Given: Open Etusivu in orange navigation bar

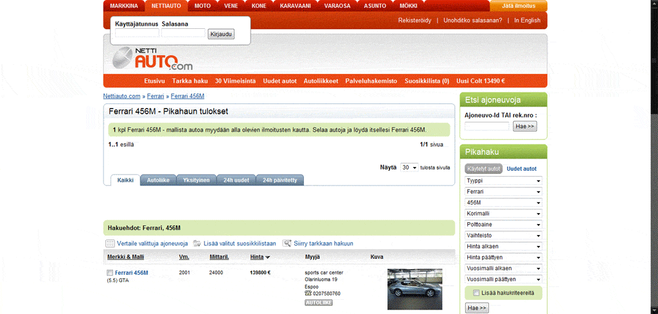Looking at the screenshot, I should (x=154, y=81).
